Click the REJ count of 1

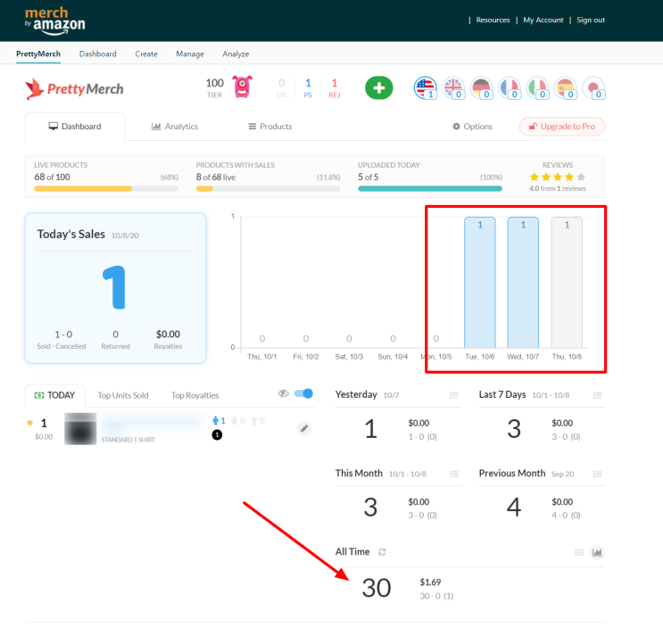335,88
